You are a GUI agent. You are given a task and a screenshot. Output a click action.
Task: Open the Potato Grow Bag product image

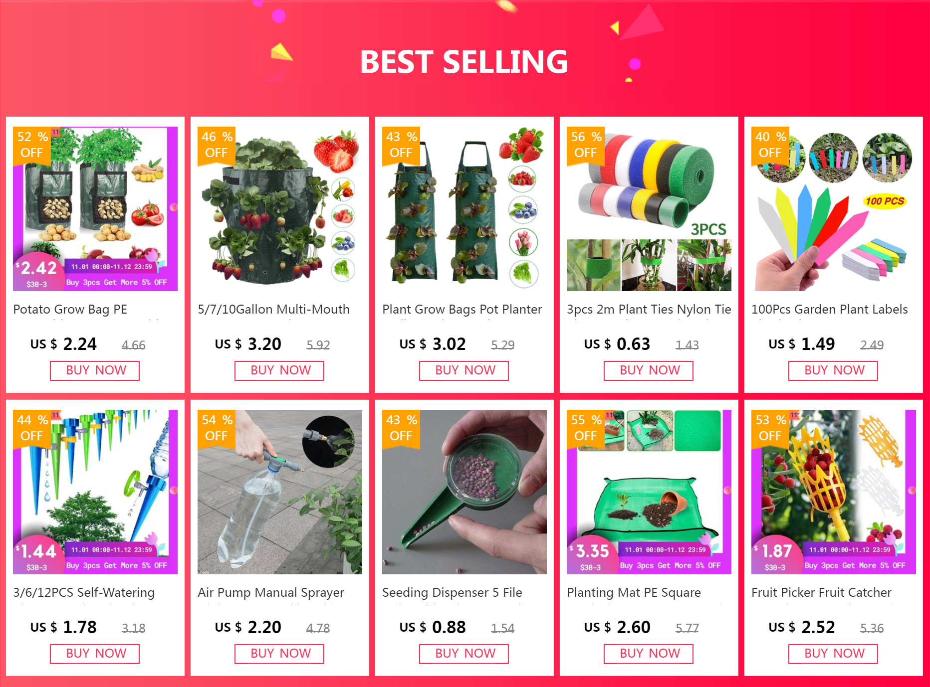(x=95, y=209)
